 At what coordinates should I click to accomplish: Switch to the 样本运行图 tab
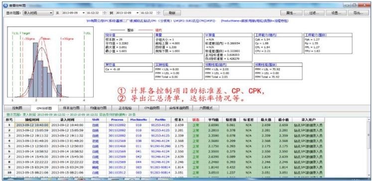[x=71, y=108]
